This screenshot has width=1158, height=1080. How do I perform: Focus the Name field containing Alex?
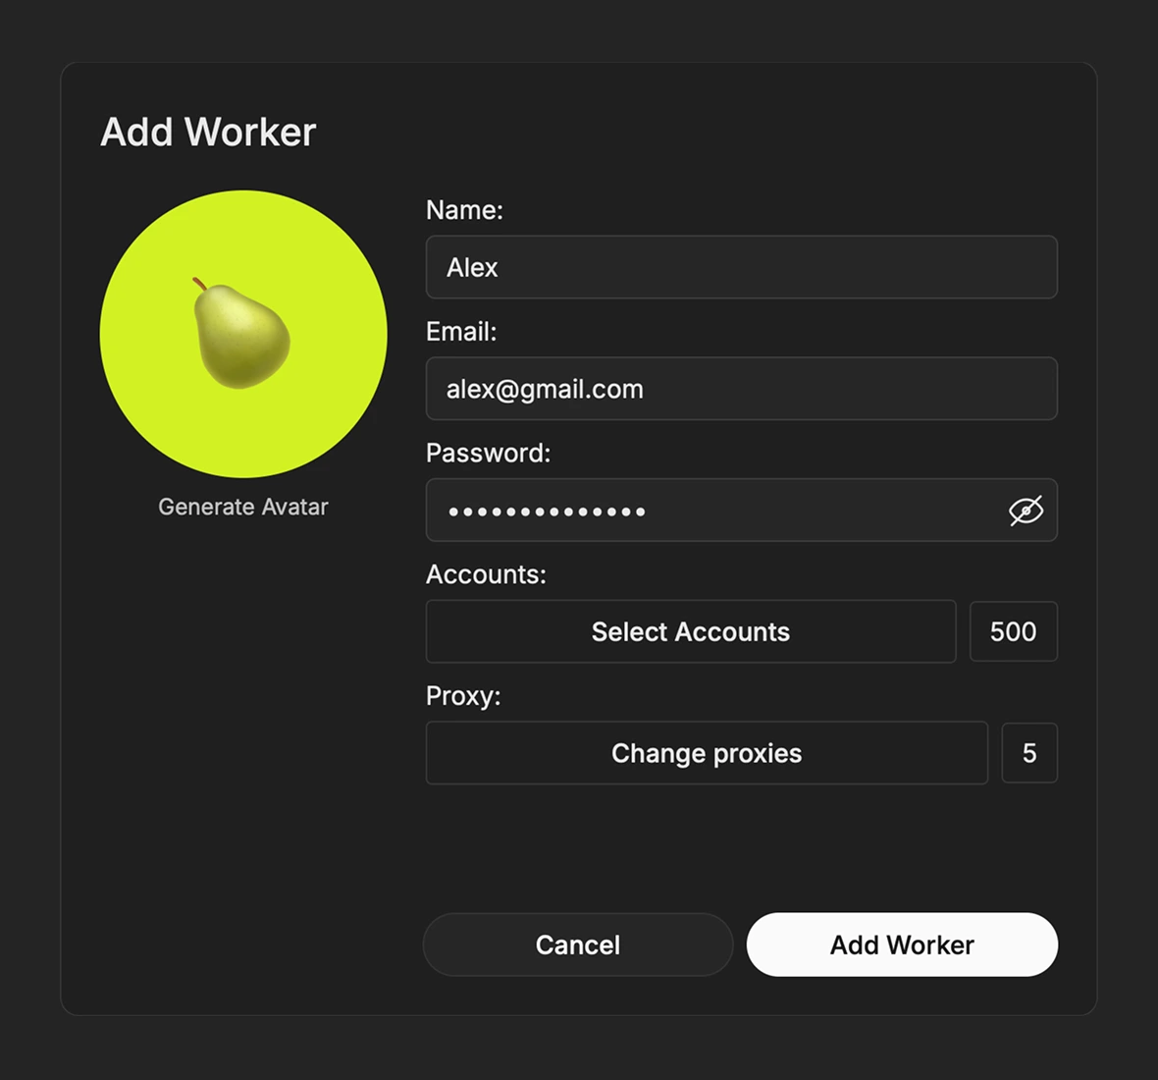click(x=742, y=267)
